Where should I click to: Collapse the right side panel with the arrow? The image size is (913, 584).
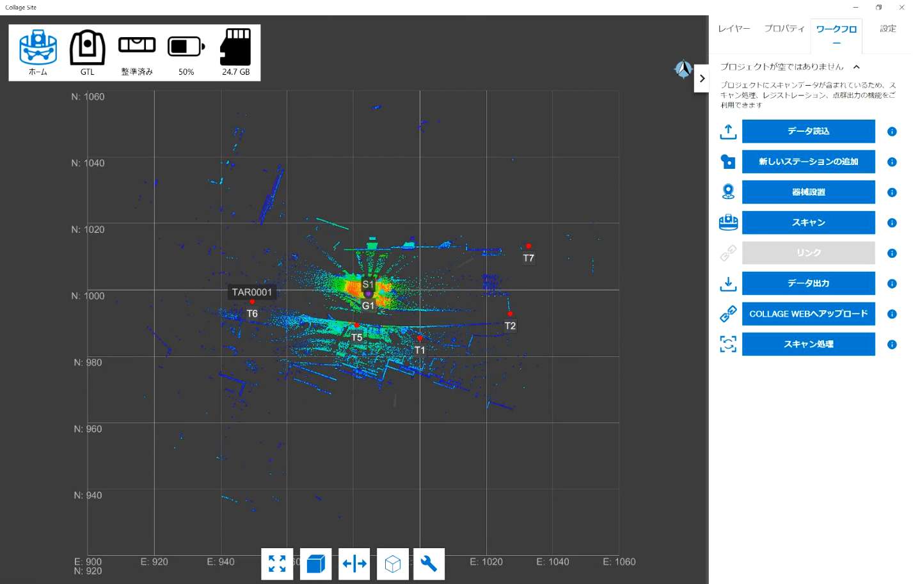coord(702,79)
